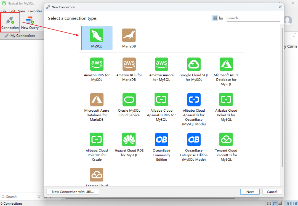Image resolution: width=298 pixels, height=206 pixels.
Task: Switch dialog to grid icon view
Action: pyautogui.click(x=215, y=18)
